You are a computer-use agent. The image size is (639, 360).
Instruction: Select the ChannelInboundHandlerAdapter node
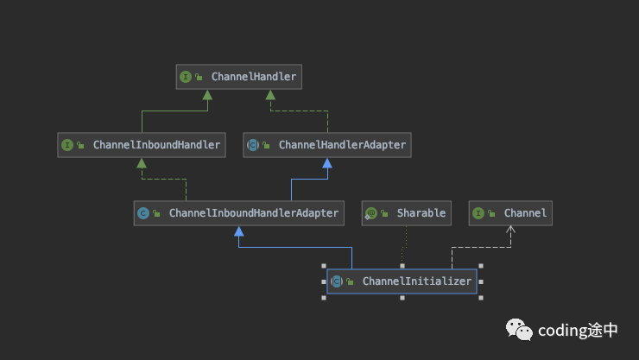pos(239,213)
